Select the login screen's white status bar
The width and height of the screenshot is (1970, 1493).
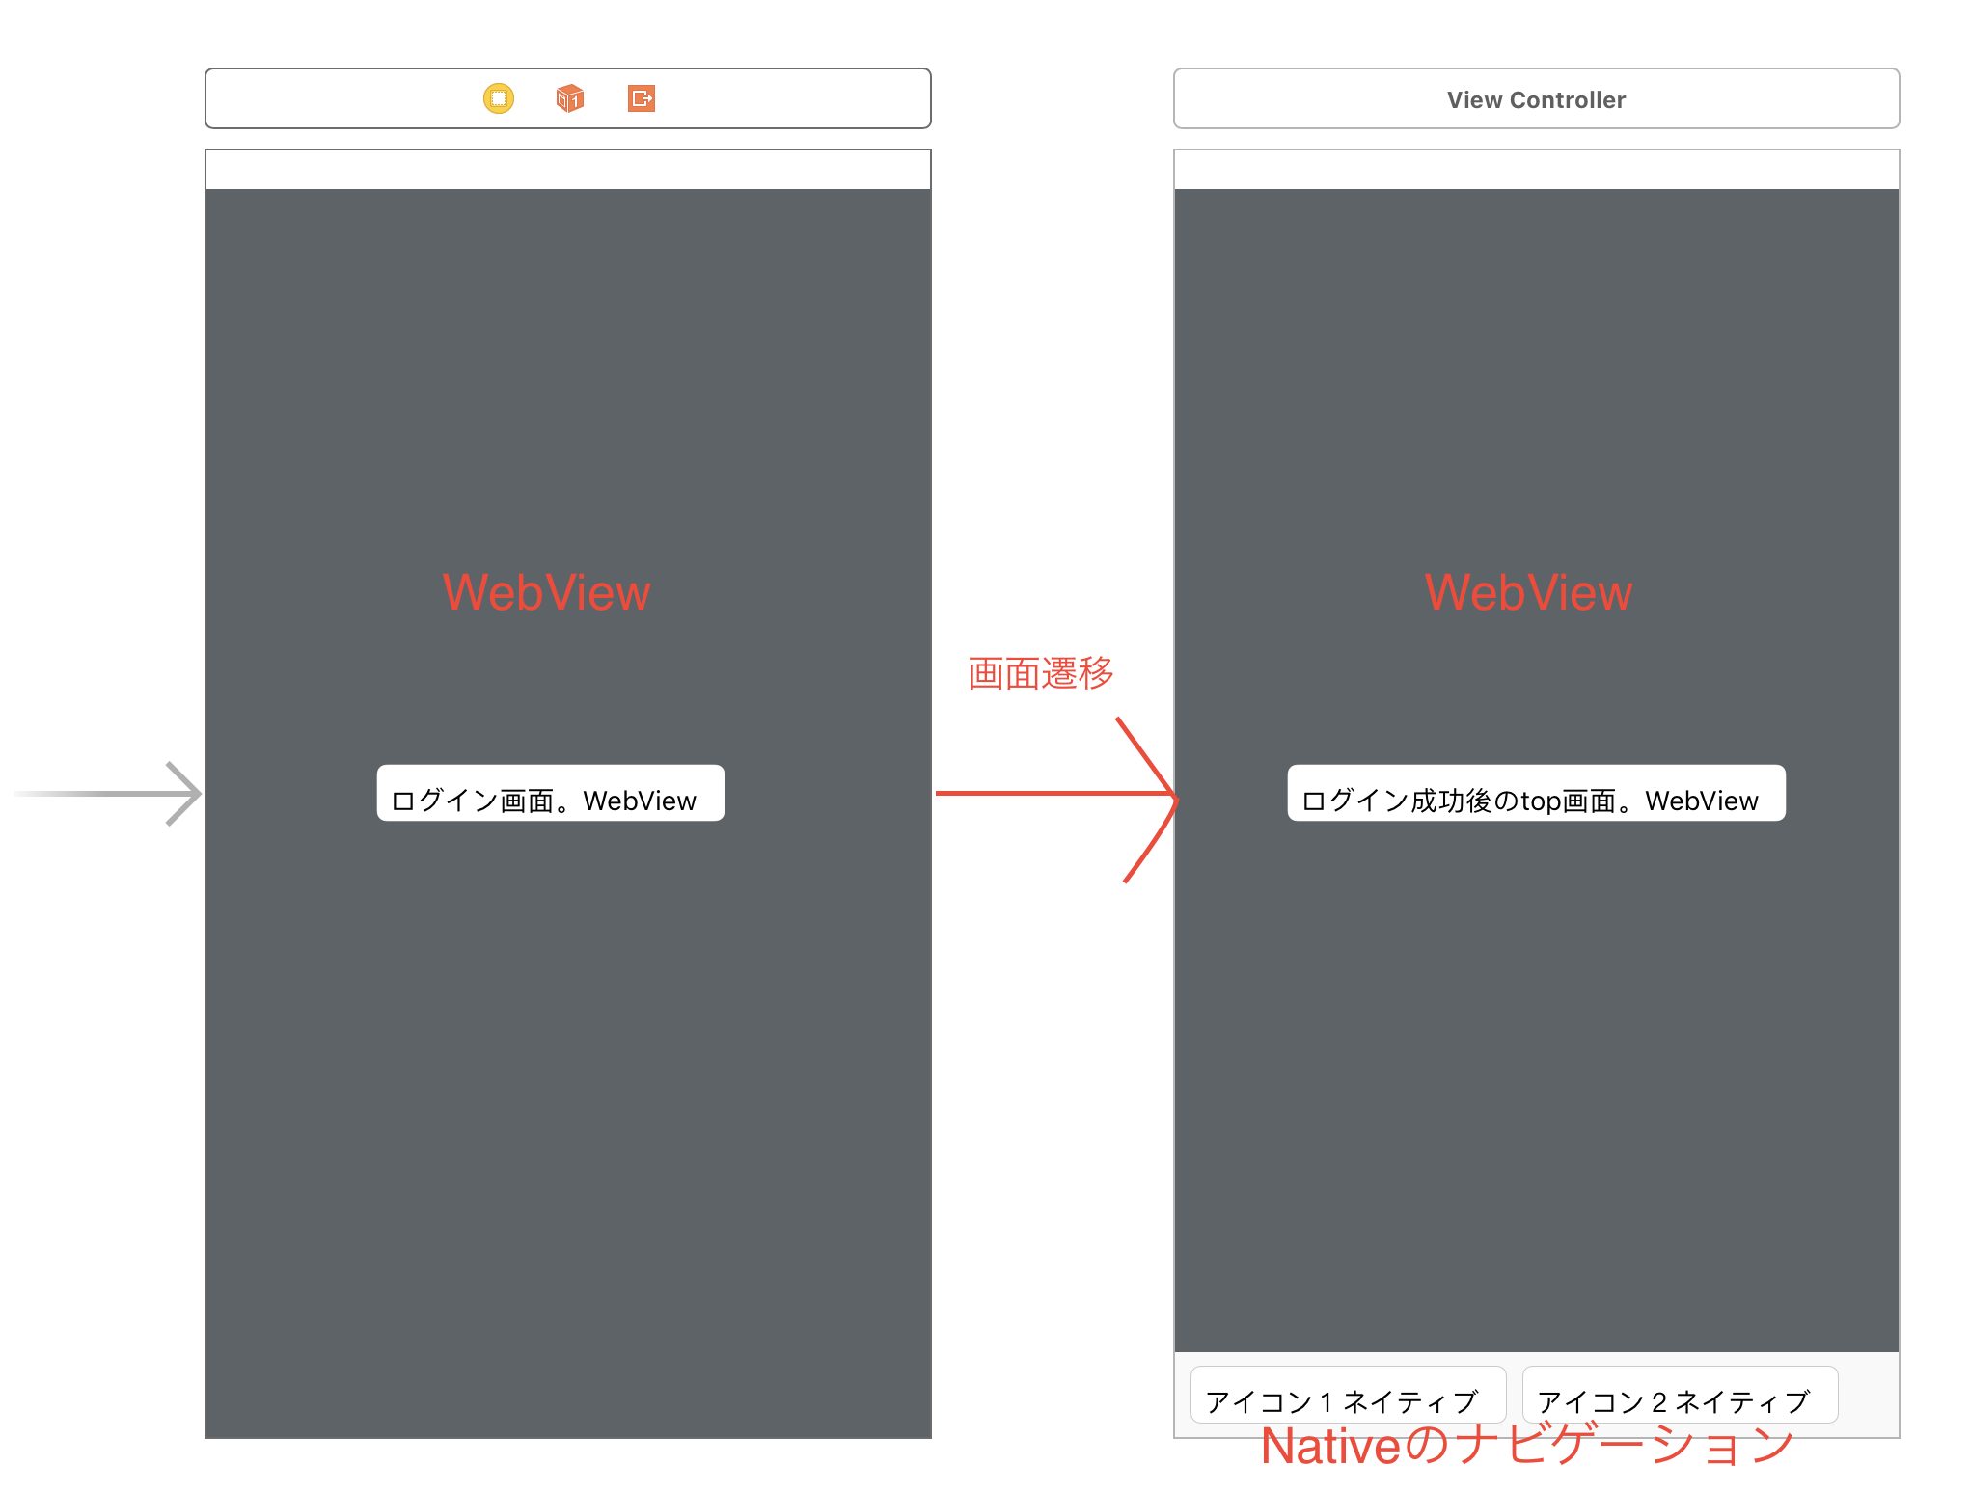coord(567,168)
